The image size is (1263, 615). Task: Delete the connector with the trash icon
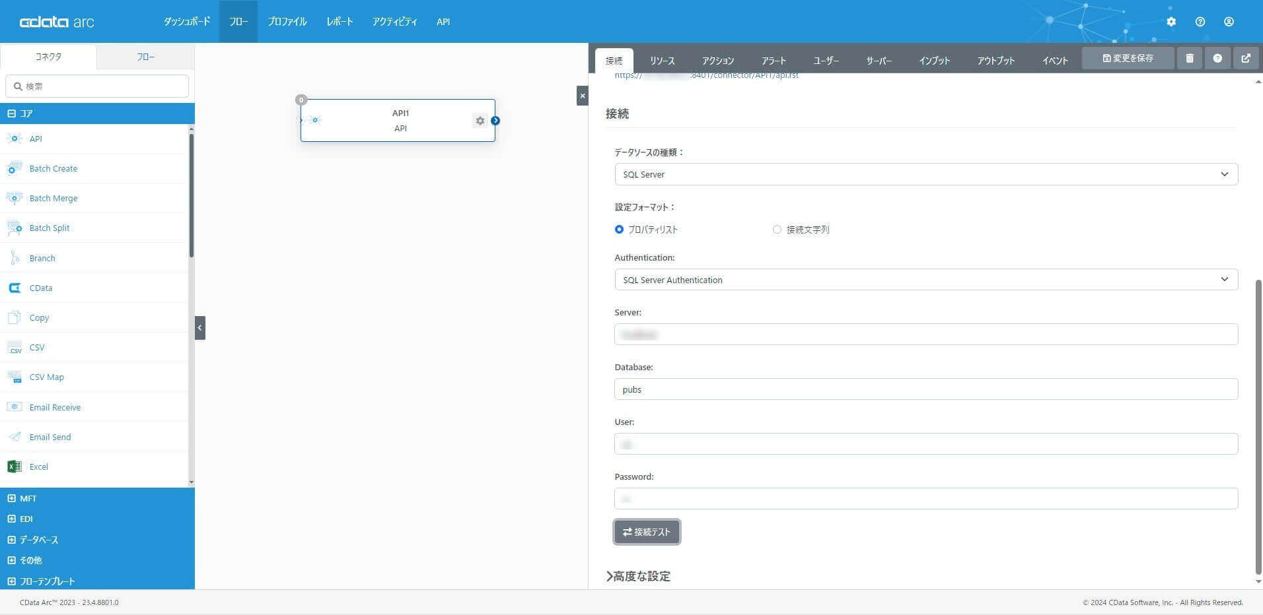(x=1190, y=58)
